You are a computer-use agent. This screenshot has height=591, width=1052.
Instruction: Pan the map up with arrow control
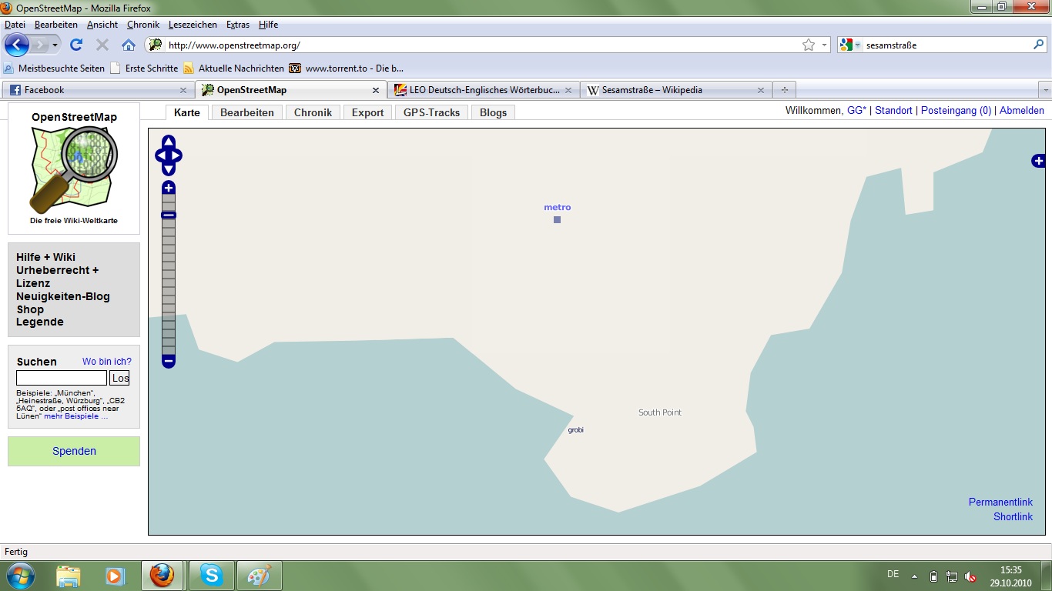pyautogui.click(x=169, y=142)
